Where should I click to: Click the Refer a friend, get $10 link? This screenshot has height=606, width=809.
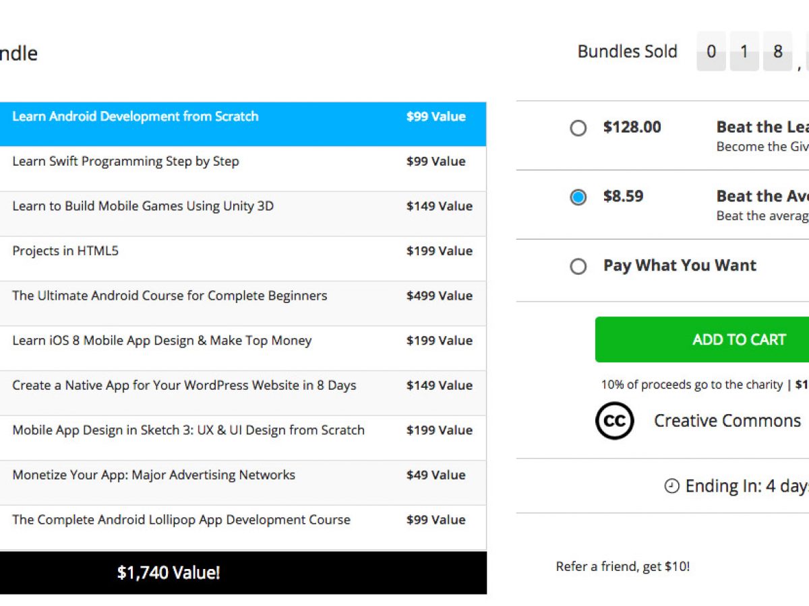(x=622, y=567)
